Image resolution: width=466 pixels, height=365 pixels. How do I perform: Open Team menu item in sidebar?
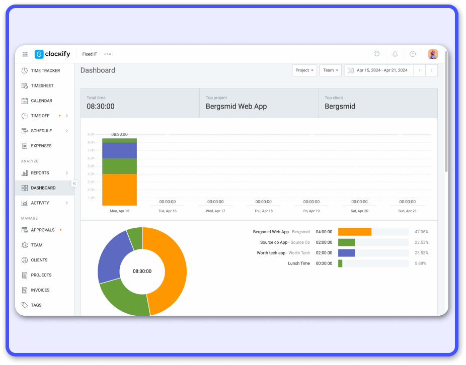(45, 245)
